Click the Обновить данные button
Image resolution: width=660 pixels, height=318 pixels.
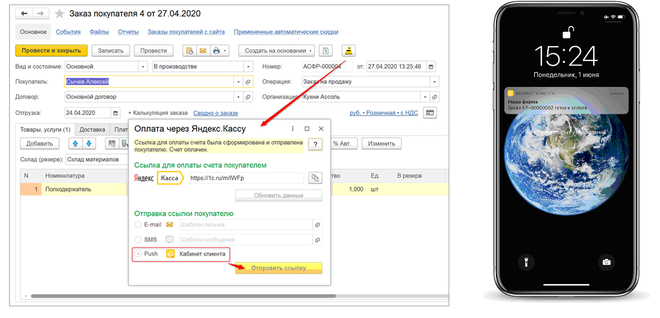click(x=279, y=195)
